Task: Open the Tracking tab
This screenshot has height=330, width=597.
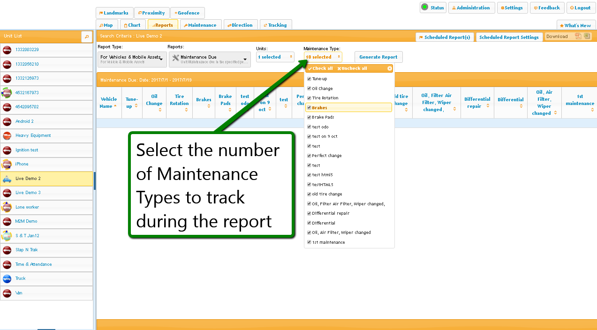Action: 276,25
